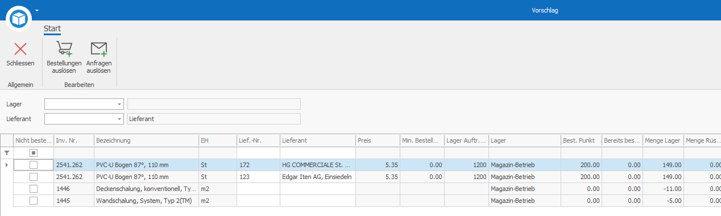Click the Min. Bestell column header
This screenshot has width=721, height=216.
pos(422,140)
